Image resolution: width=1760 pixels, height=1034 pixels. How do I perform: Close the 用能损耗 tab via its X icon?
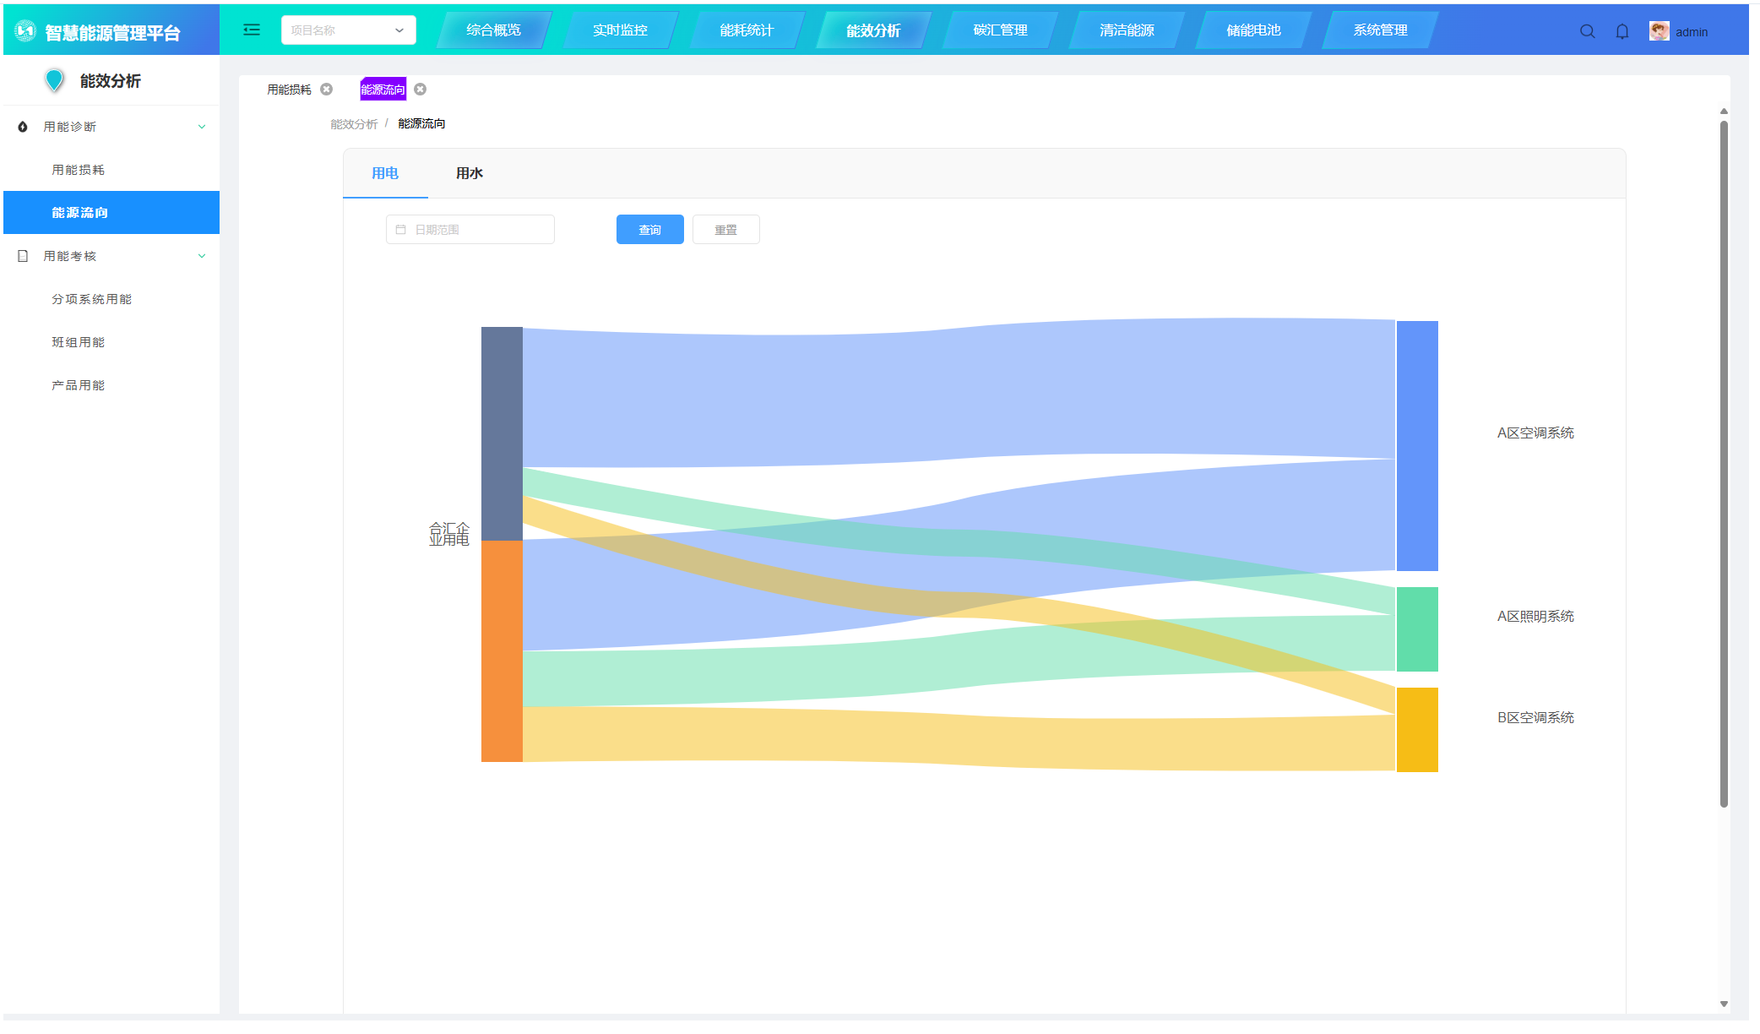(327, 90)
